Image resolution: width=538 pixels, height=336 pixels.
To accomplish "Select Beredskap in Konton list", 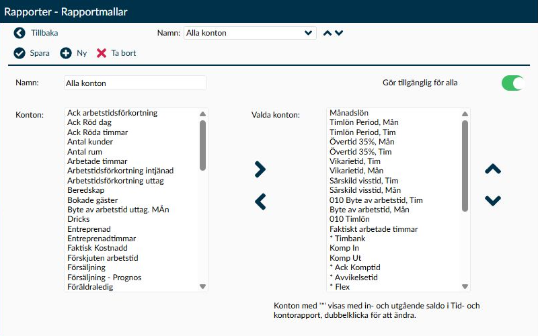I will (x=85, y=190).
